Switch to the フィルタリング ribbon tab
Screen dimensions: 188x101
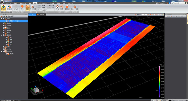(43, 3)
